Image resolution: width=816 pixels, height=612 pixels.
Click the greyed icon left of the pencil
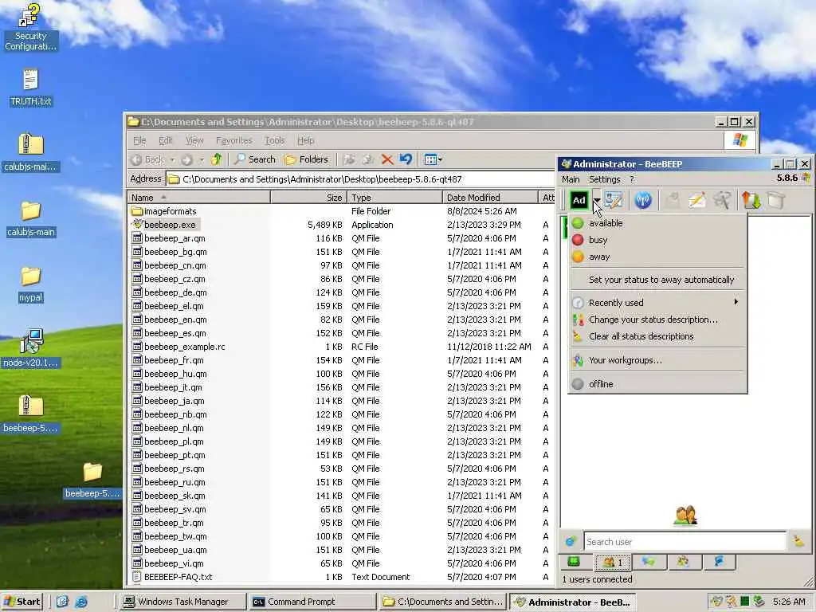(x=672, y=200)
